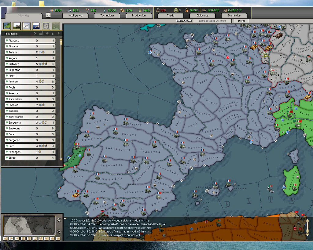Click the minimap world overview
The image size is (313, 250).
29,226
